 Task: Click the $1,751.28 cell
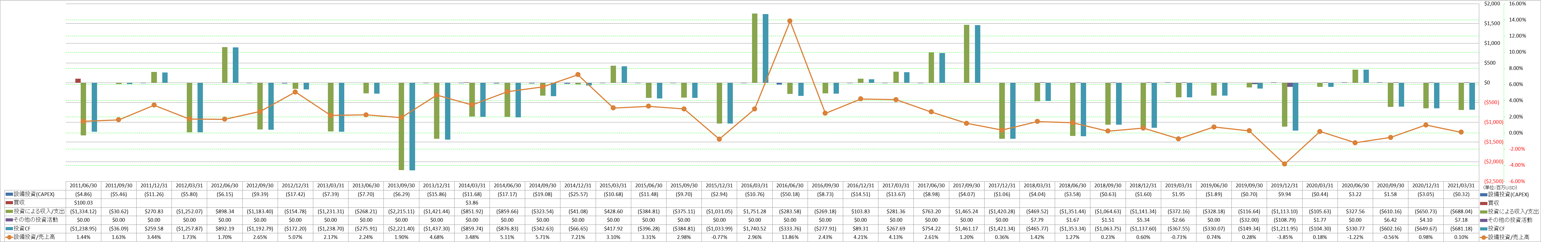(755, 212)
